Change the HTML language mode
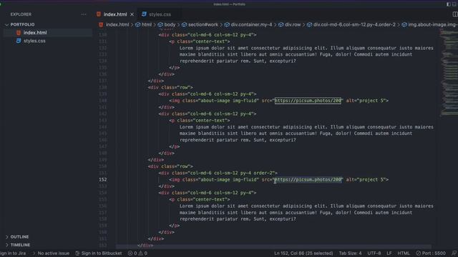Viewport: 458px width, 257px height. [404, 253]
